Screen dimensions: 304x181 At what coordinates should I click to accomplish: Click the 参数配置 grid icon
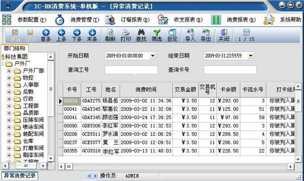7,19
